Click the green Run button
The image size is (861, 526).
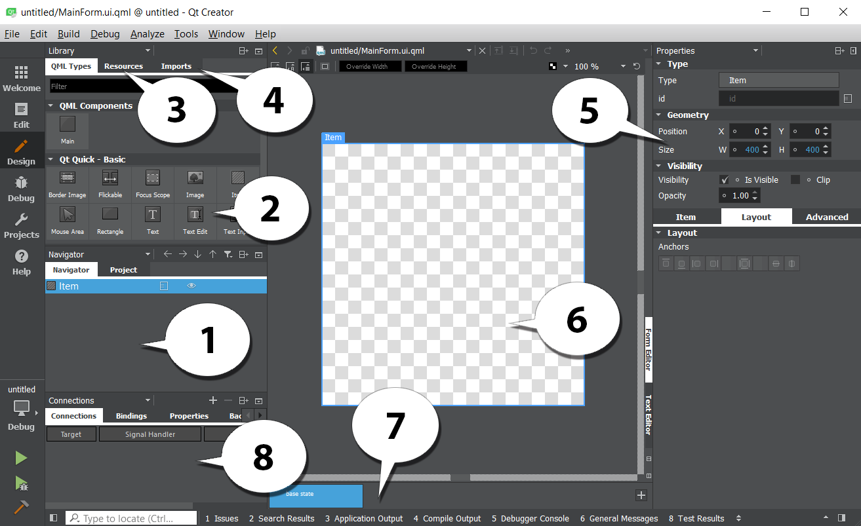coord(21,458)
